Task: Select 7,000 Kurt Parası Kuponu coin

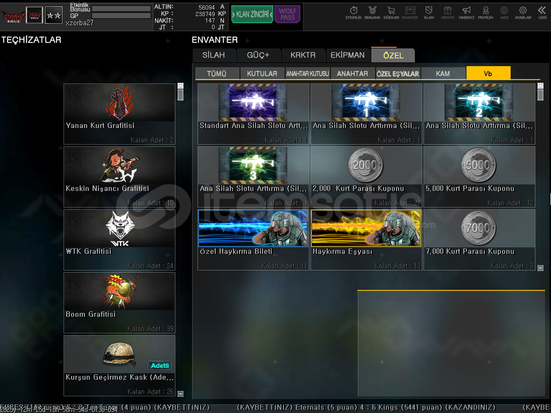Action: [x=479, y=239]
